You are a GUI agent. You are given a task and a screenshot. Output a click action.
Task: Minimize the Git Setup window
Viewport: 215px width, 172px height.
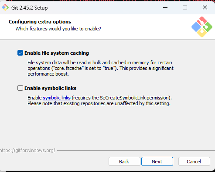coord(165,7)
